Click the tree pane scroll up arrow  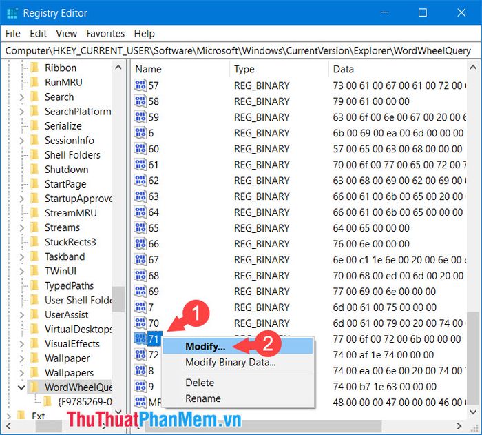click(118, 68)
